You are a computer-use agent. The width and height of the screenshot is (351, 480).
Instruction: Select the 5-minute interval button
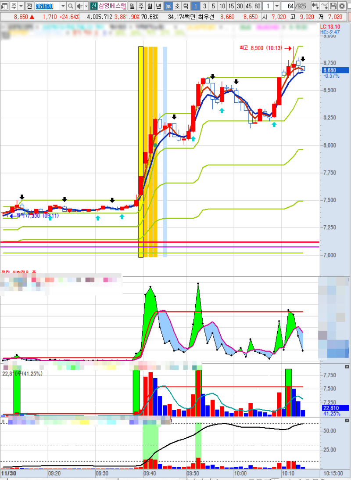(213, 6)
